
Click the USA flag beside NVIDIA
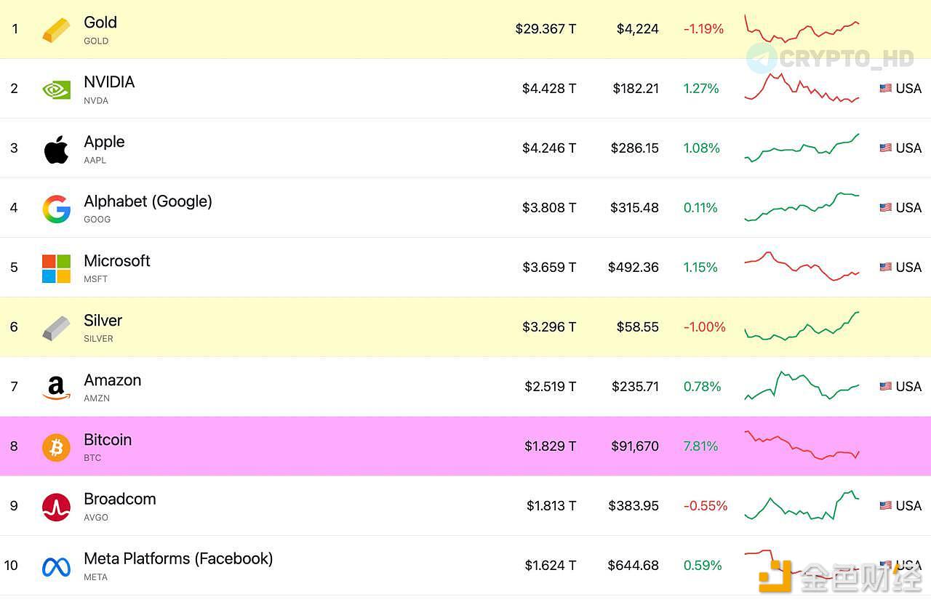click(x=885, y=89)
